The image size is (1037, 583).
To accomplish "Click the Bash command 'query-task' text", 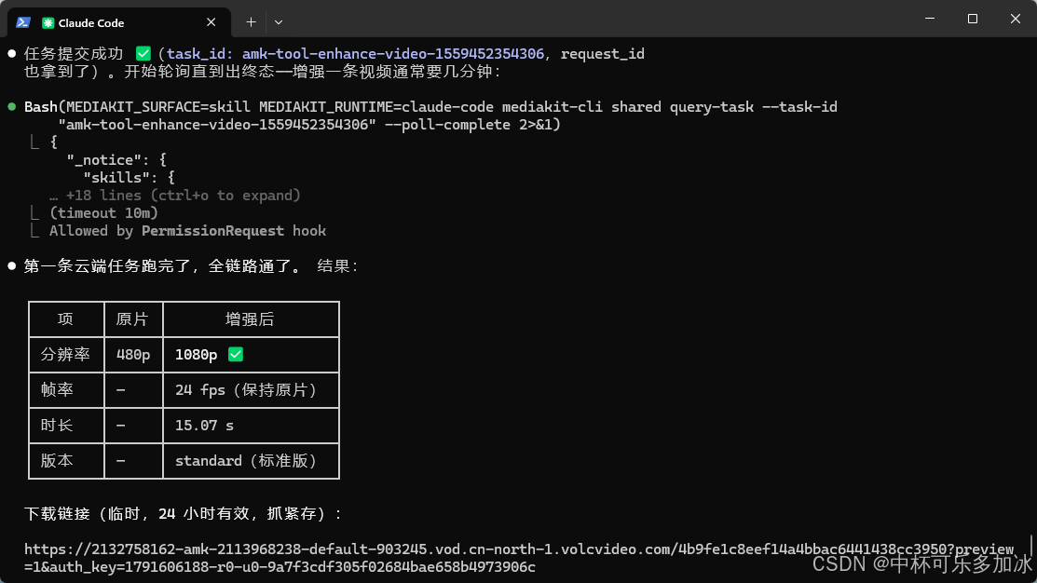I will [712, 106].
